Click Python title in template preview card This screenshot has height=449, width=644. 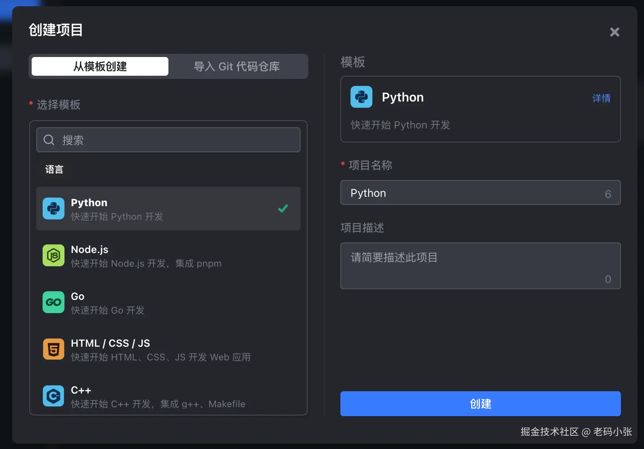point(402,97)
